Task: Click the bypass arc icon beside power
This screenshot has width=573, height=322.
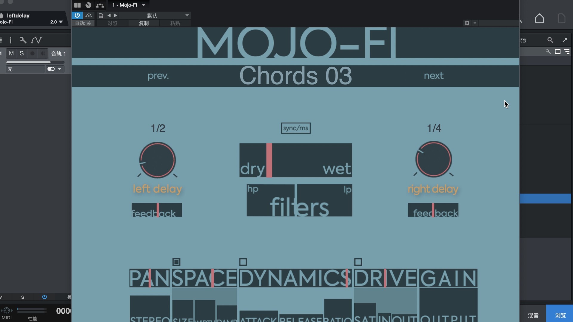Action: 89,15
